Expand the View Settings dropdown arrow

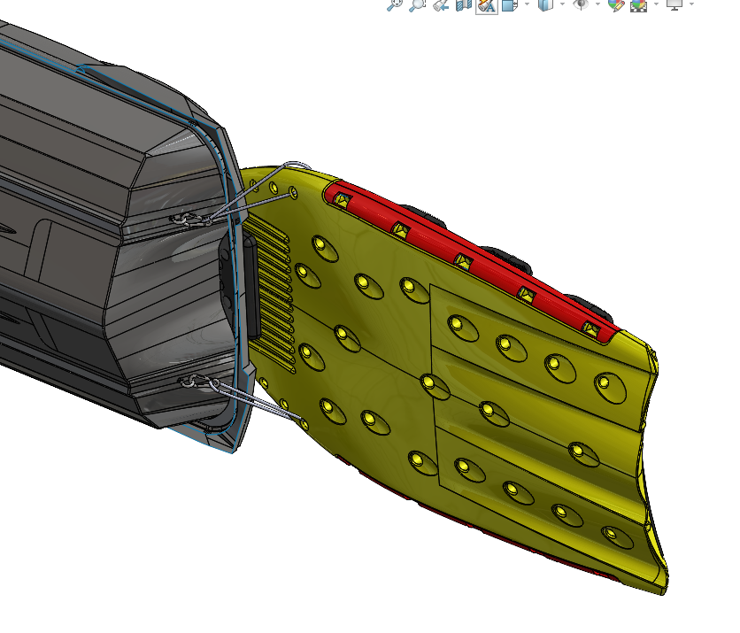tap(691, 4)
